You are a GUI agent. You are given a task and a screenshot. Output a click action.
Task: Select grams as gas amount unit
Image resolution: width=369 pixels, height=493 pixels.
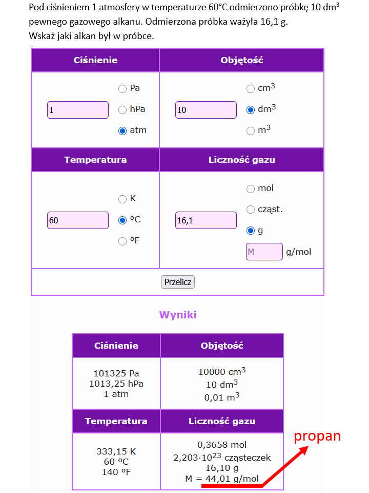251,231
